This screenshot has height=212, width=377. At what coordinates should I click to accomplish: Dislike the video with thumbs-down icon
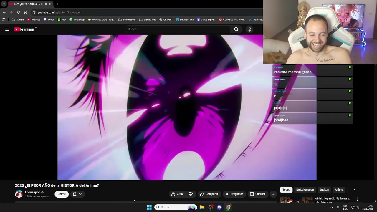point(191,194)
